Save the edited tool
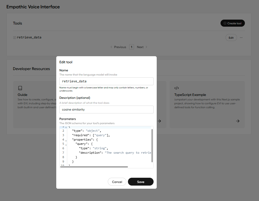This screenshot has width=259, height=201. click(x=141, y=182)
